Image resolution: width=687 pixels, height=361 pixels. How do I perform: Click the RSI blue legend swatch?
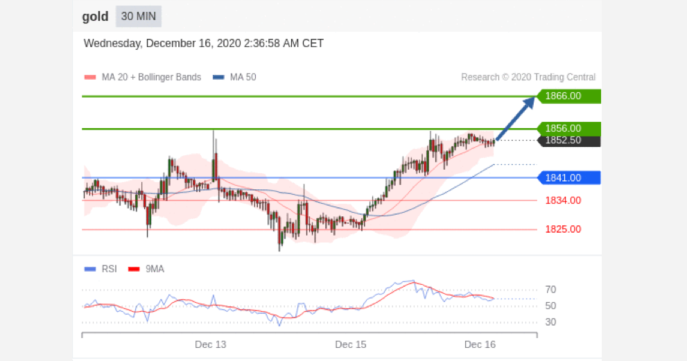pyautogui.click(x=90, y=269)
